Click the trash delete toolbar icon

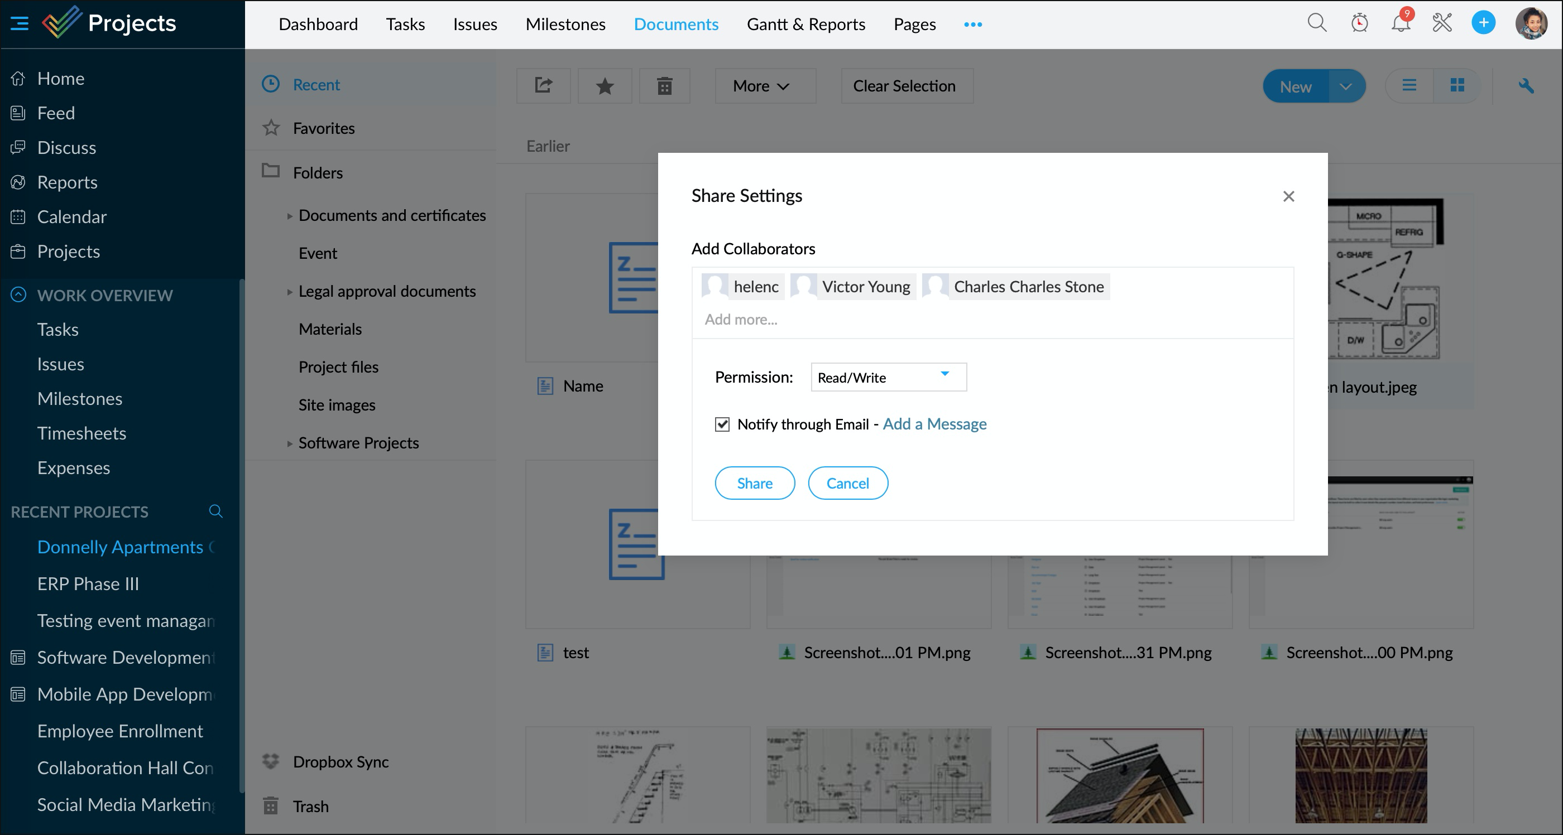pos(664,86)
